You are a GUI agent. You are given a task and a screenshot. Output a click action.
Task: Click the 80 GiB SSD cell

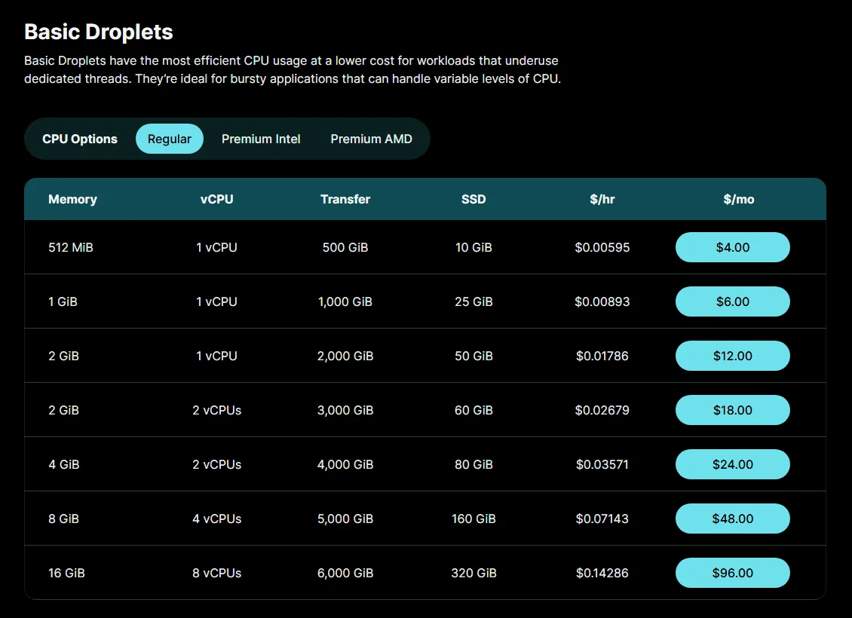(x=474, y=465)
